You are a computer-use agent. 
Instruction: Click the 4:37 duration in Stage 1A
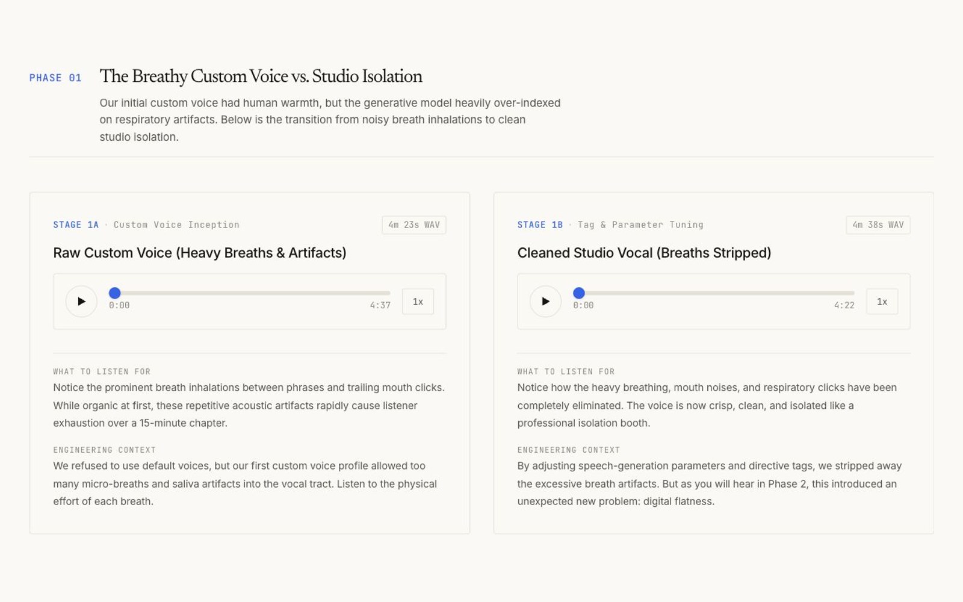tap(380, 306)
